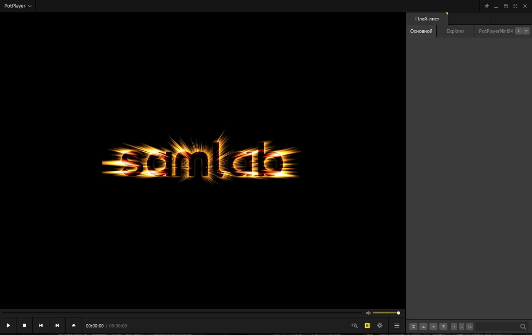This screenshot has width=532, height=335.
Task: Open a file with the eject icon
Action: pyautogui.click(x=74, y=326)
